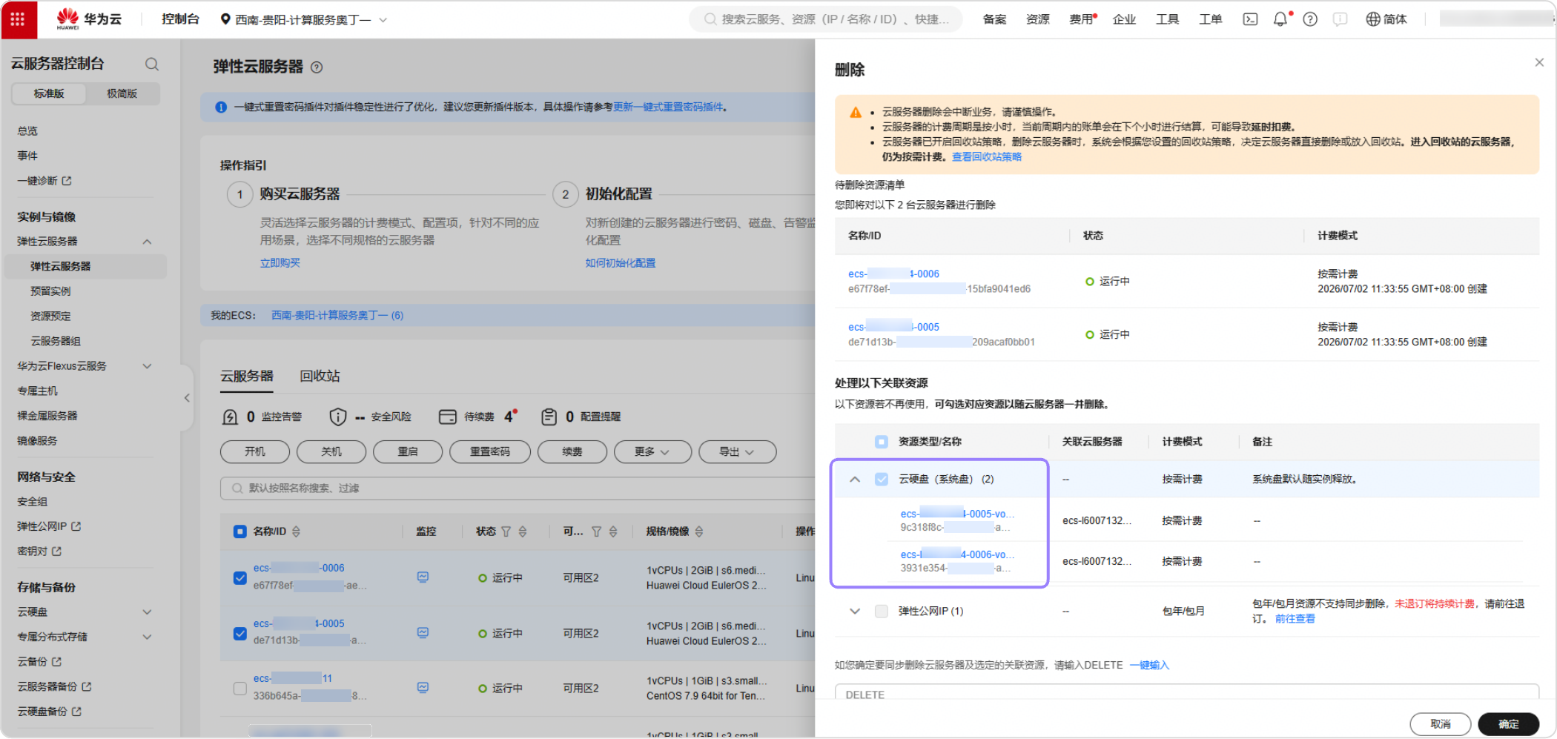Click the 配置提醒 clipboard icon

(549, 417)
